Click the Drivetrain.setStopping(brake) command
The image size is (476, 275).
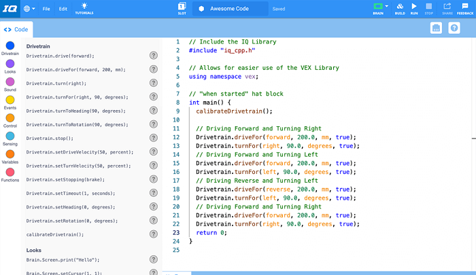click(x=64, y=179)
